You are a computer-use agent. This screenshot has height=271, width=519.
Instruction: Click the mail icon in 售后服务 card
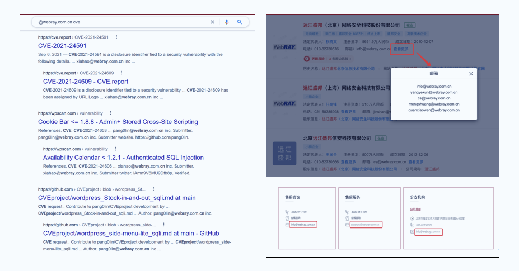click(x=347, y=225)
